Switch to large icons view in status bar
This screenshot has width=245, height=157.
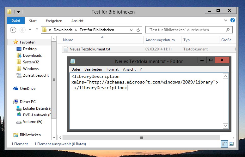tap(231, 144)
